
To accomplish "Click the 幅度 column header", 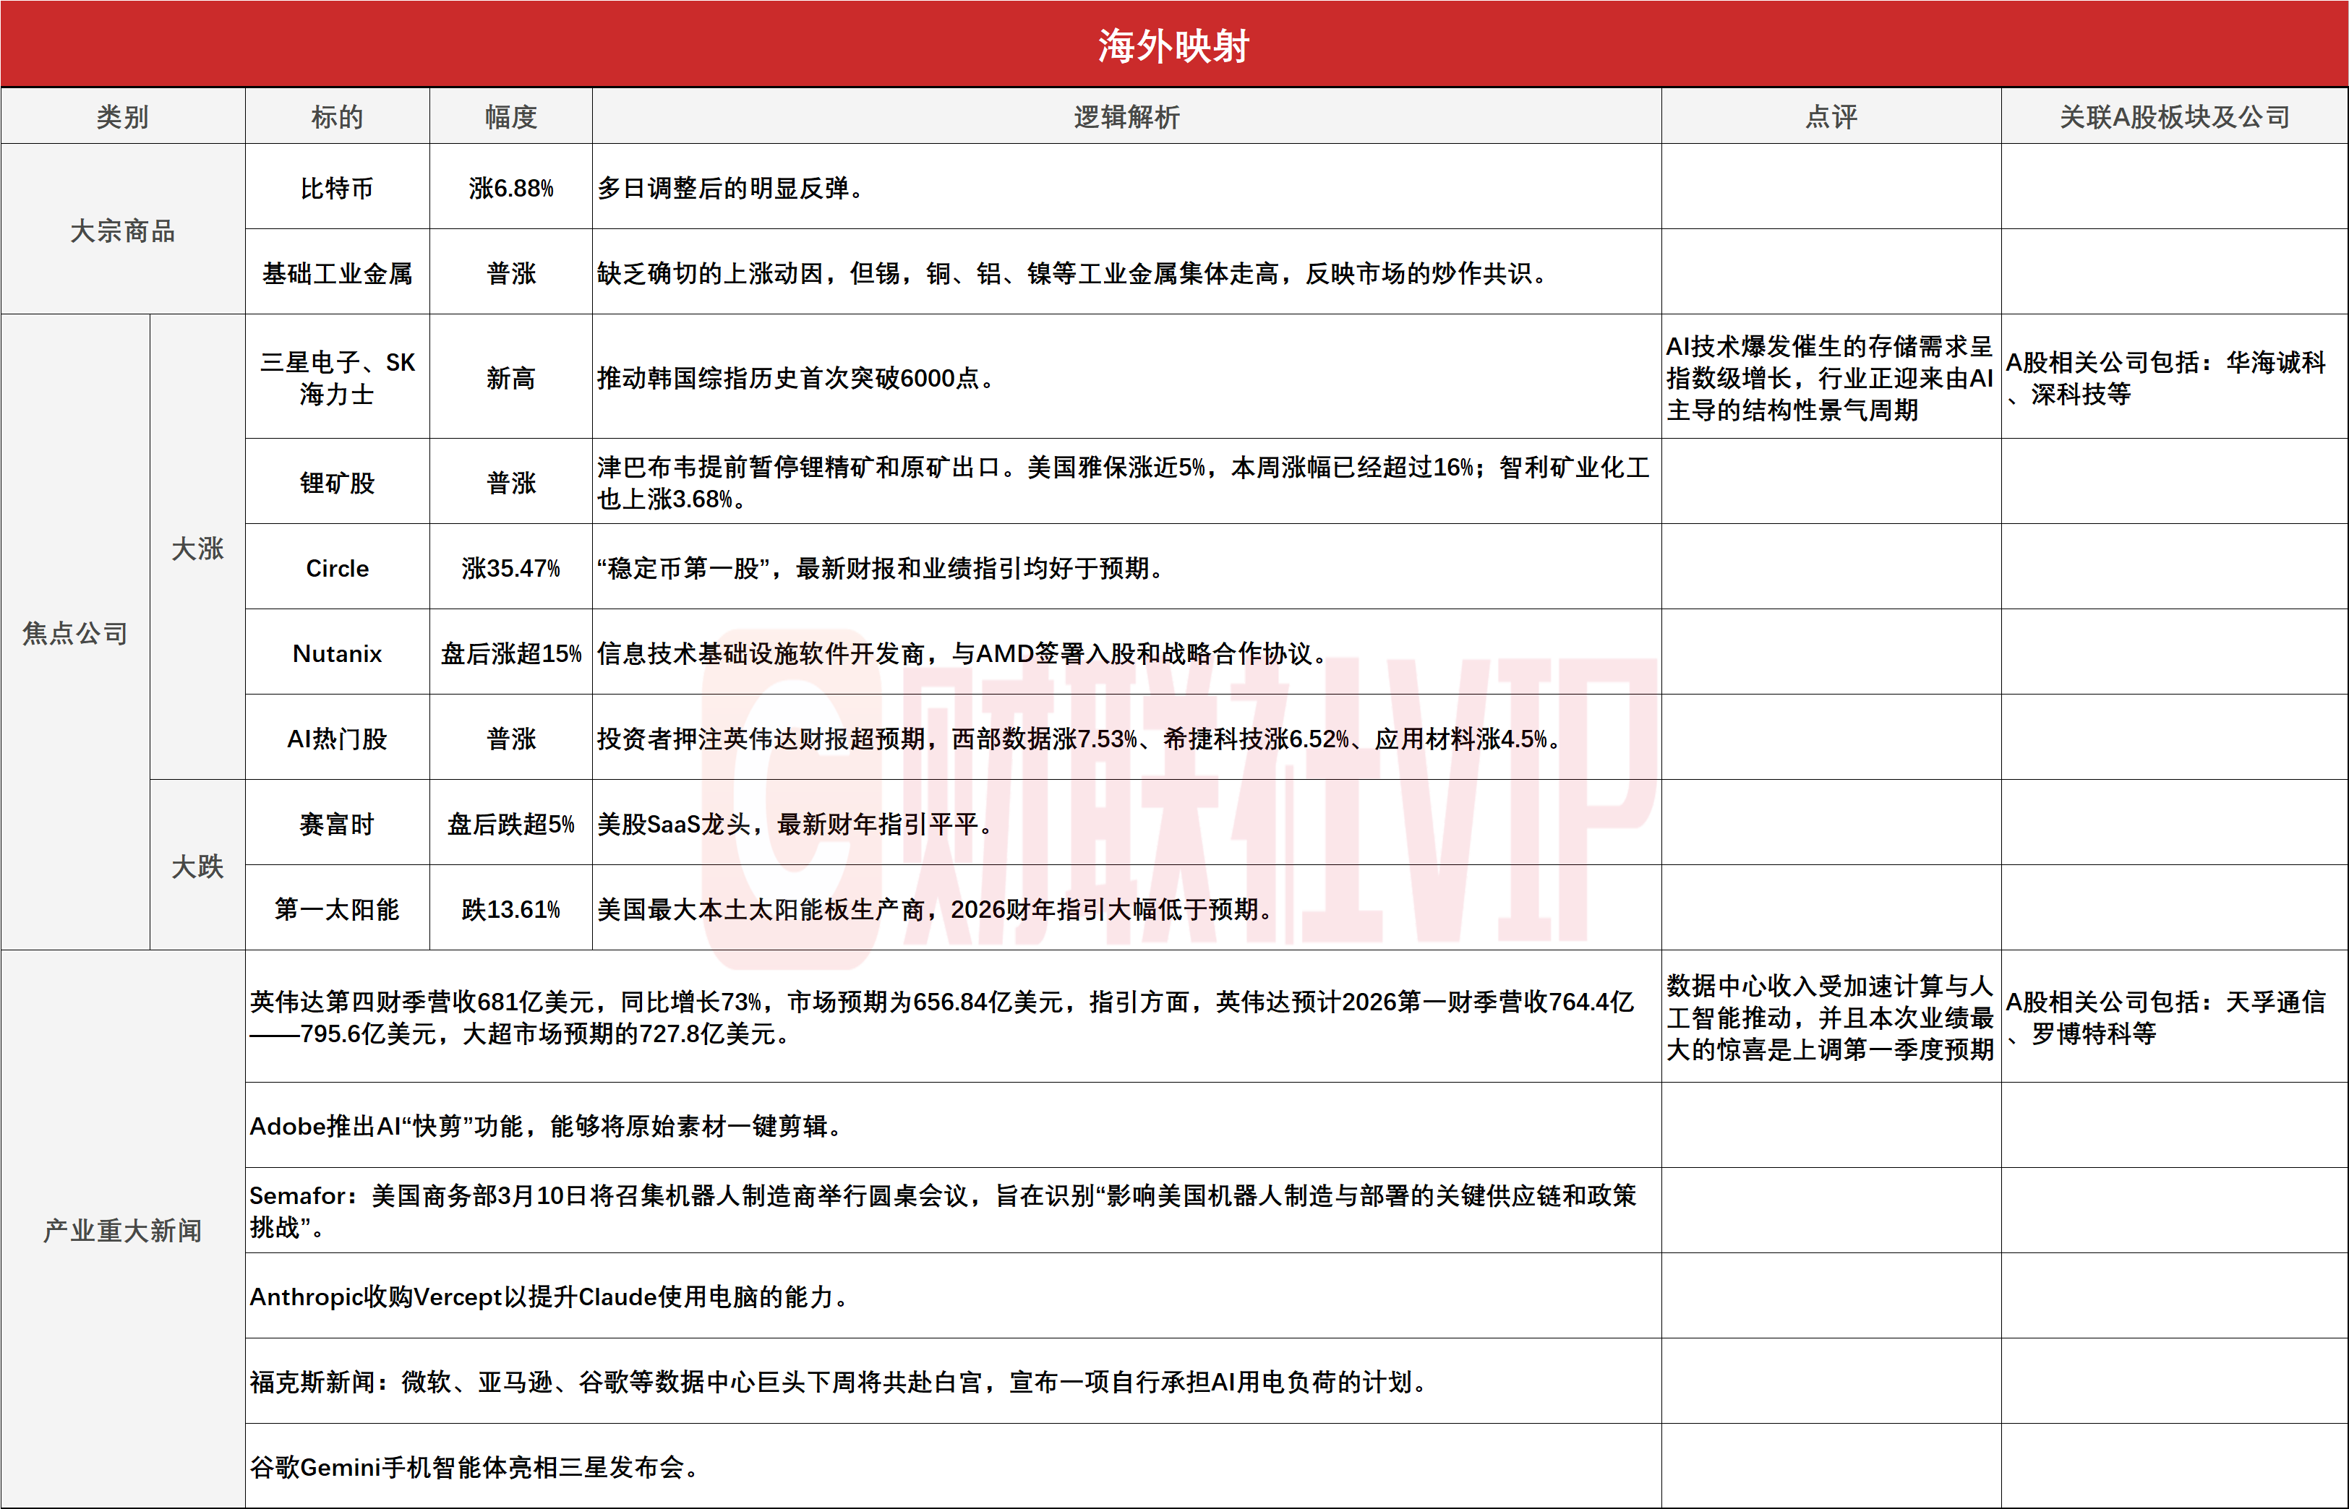I will coord(510,116).
